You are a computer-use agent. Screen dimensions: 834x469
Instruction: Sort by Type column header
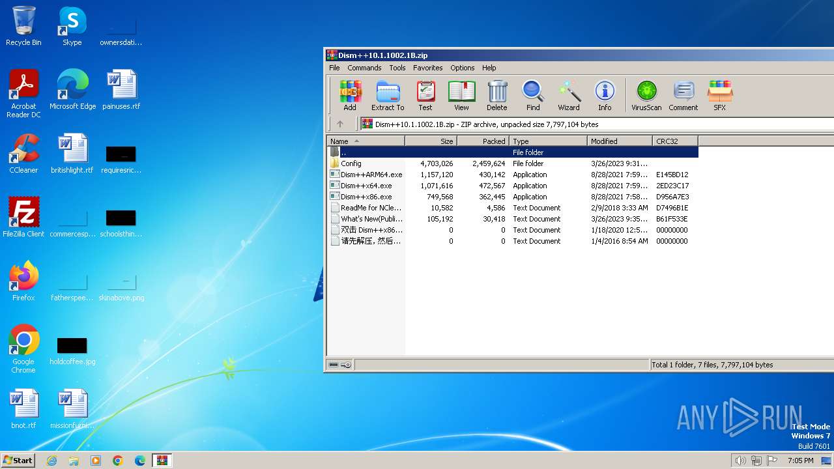click(548, 141)
